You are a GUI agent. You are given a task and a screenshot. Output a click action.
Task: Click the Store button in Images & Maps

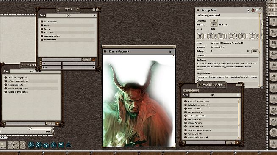195,91
